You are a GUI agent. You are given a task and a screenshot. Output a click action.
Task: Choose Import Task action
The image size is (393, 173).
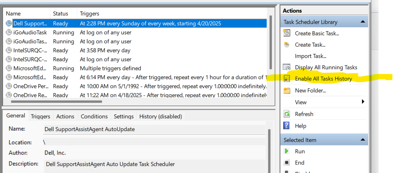coord(311,56)
